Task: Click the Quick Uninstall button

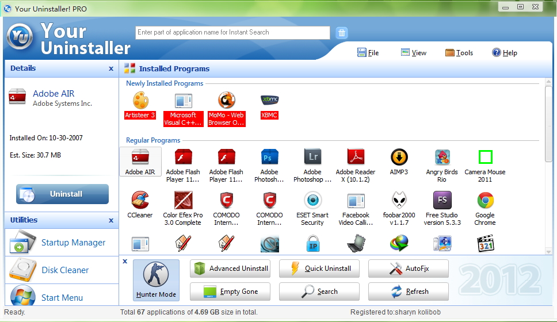Action: point(319,269)
